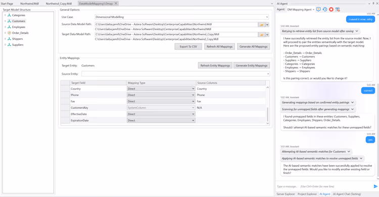
Task: Click Source Columns cell 'Country'
Action: pos(230,89)
